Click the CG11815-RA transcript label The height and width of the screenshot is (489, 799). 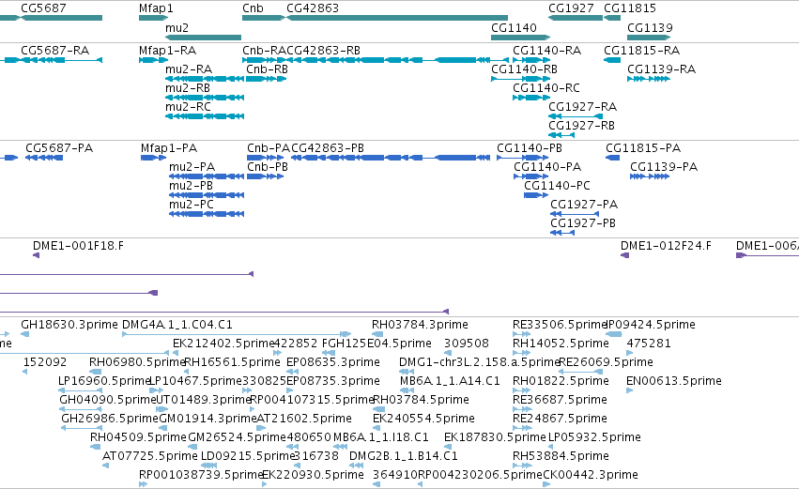(641, 51)
